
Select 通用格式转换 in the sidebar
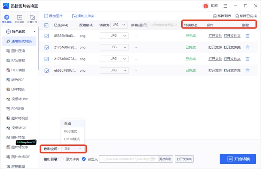[19, 41]
